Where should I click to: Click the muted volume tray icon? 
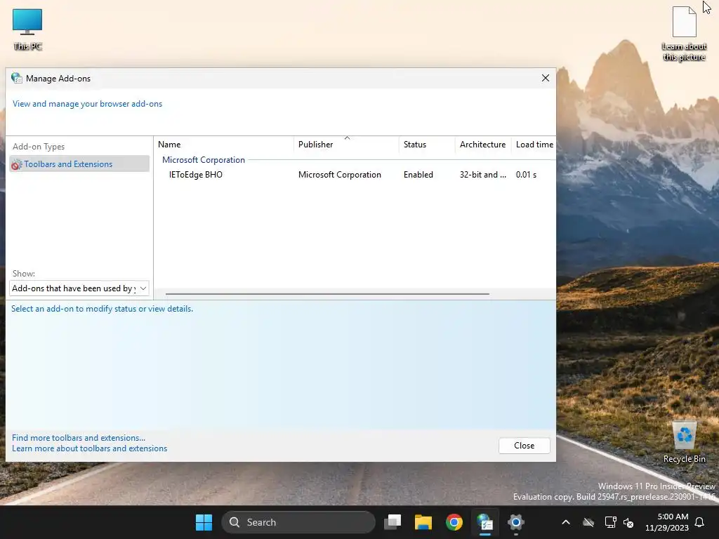(628, 522)
